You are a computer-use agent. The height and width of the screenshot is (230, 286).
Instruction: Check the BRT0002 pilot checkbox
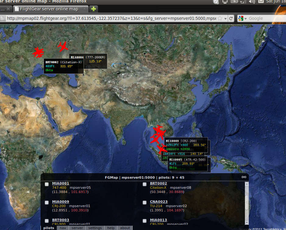coord(145,184)
